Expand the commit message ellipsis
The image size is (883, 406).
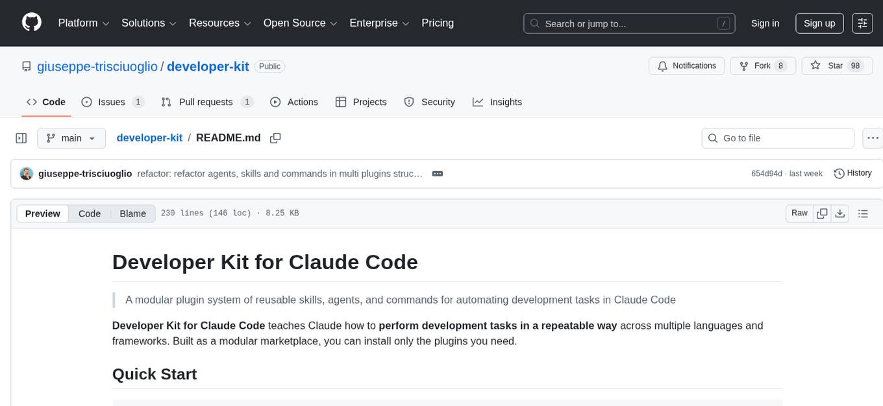point(437,174)
